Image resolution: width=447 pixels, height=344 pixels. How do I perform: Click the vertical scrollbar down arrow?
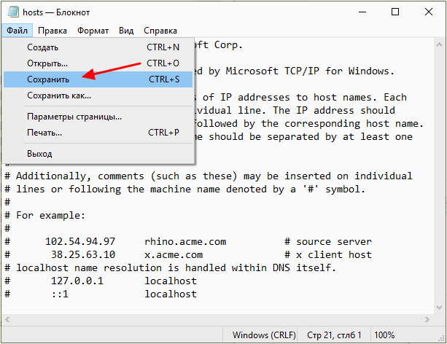click(x=439, y=308)
